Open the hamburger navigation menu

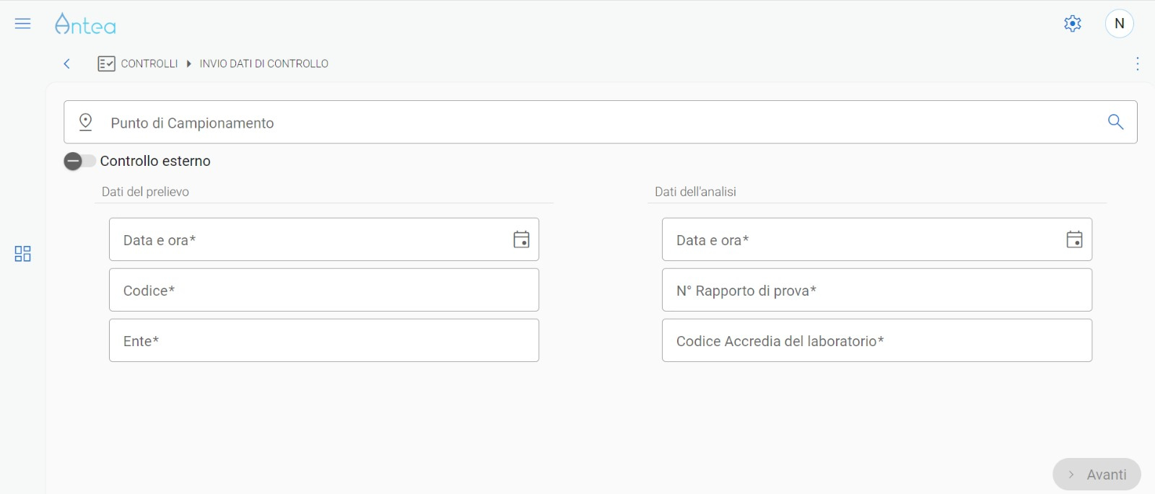23,24
